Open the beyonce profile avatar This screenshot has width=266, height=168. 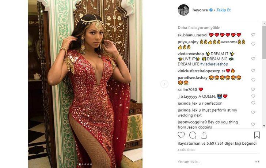click(x=183, y=10)
